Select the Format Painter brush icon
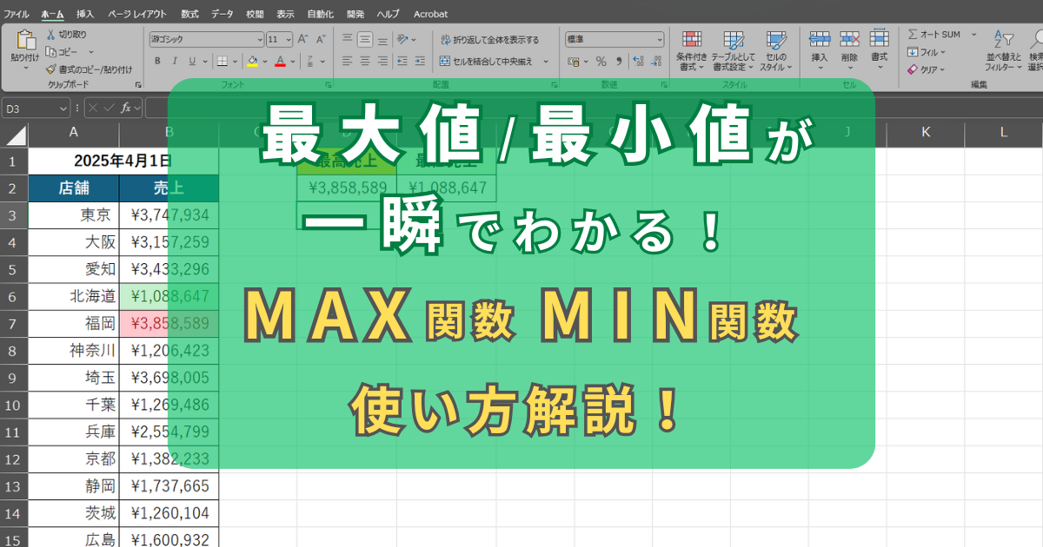 [x=51, y=69]
